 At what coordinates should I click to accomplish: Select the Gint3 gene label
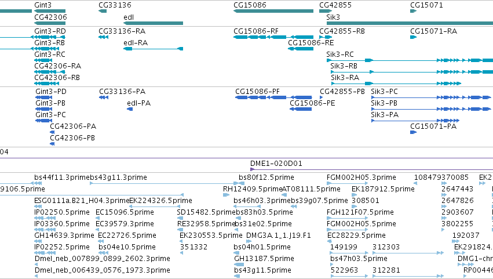click(x=43, y=5)
